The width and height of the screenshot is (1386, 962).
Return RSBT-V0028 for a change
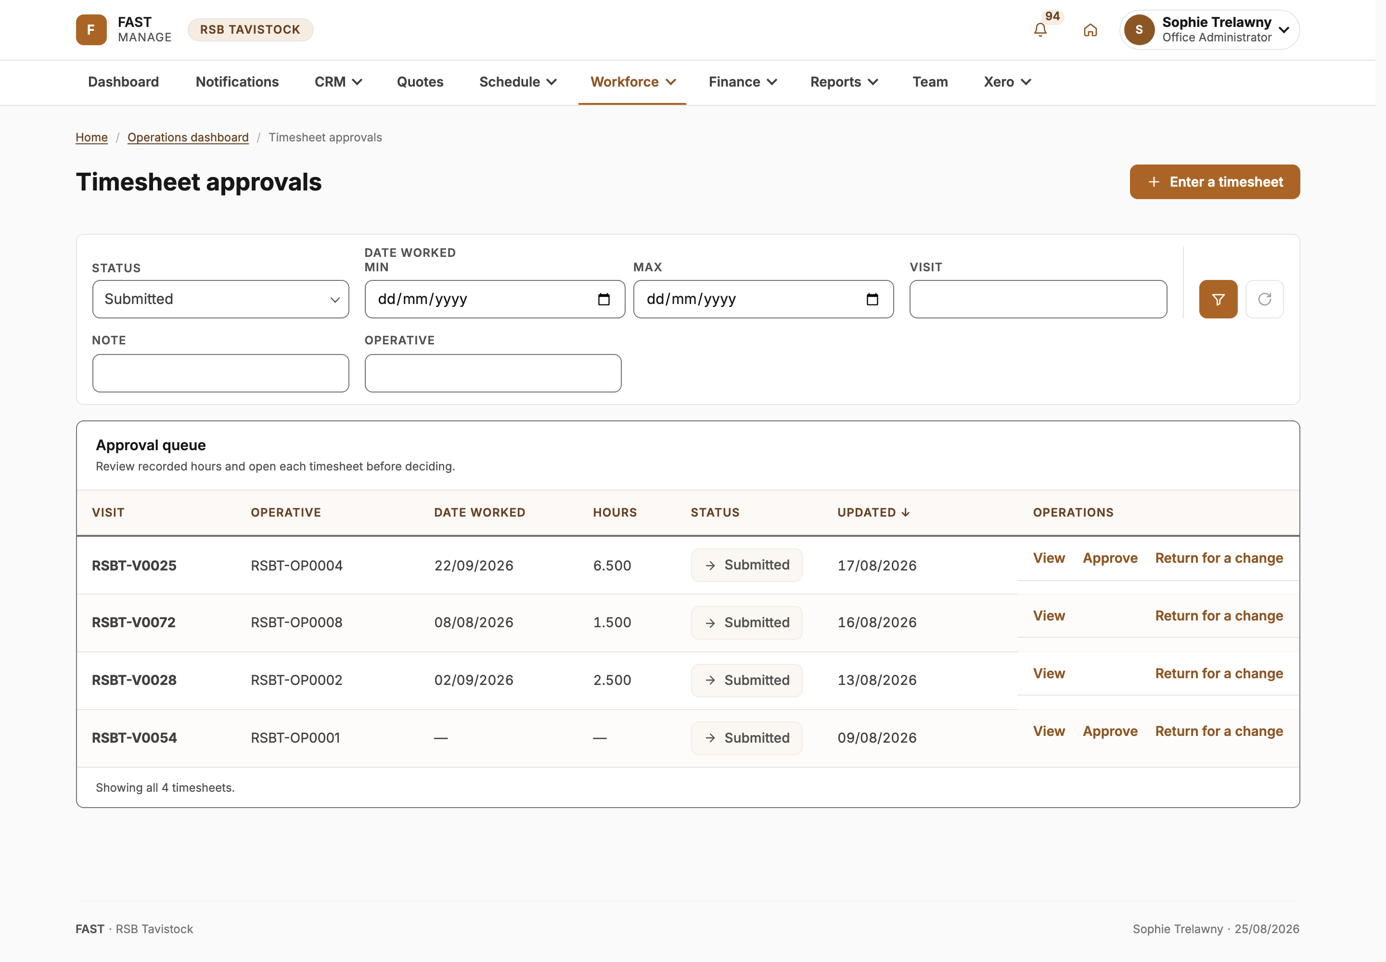(x=1219, y=674)
